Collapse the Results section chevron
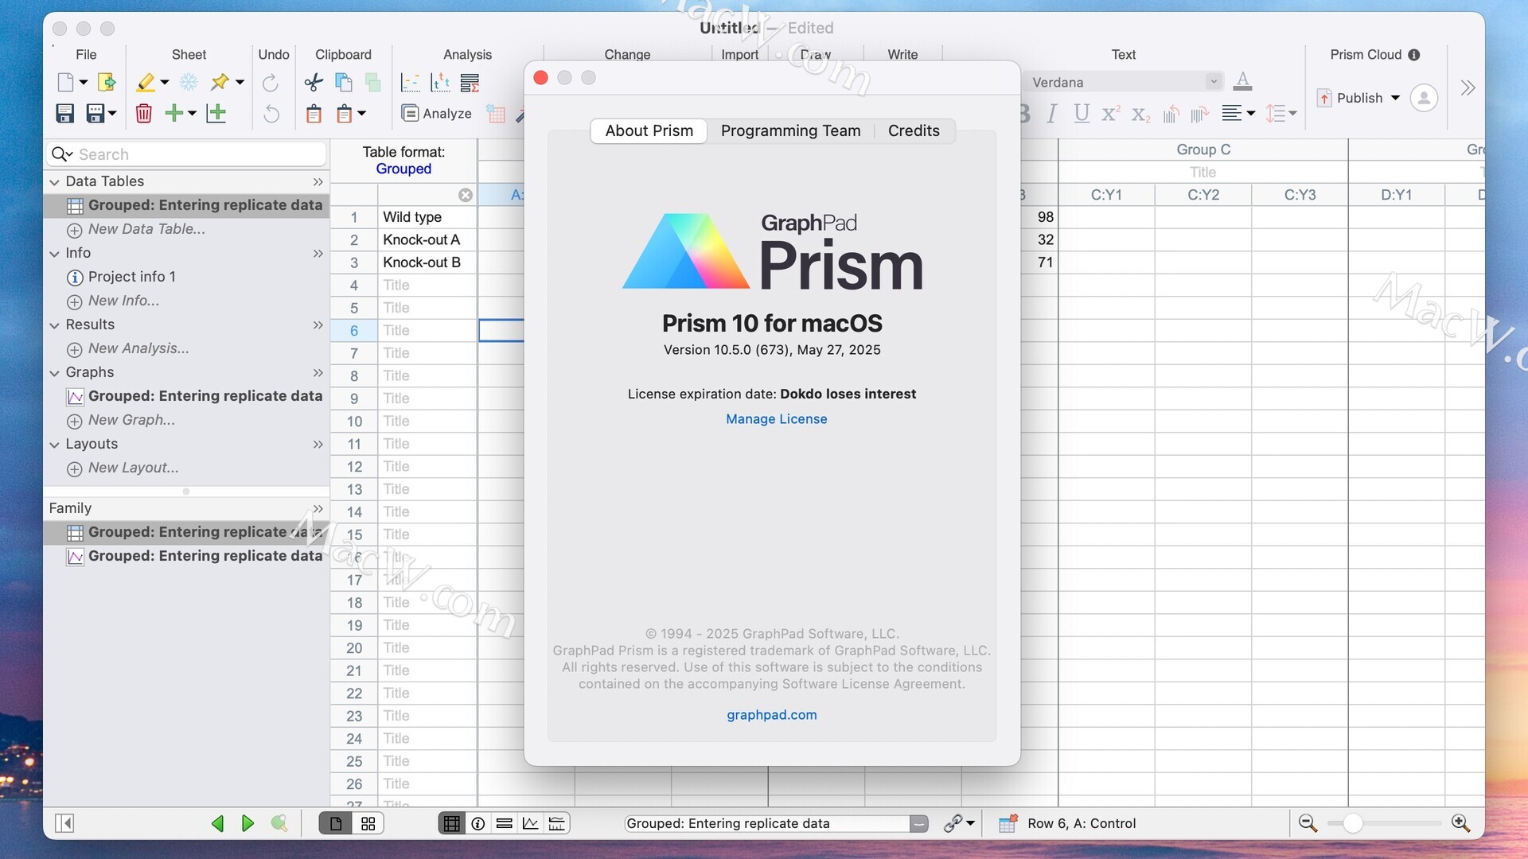Image resolution: width=1528 pixels, height=859 pixels. click(54, 325)
